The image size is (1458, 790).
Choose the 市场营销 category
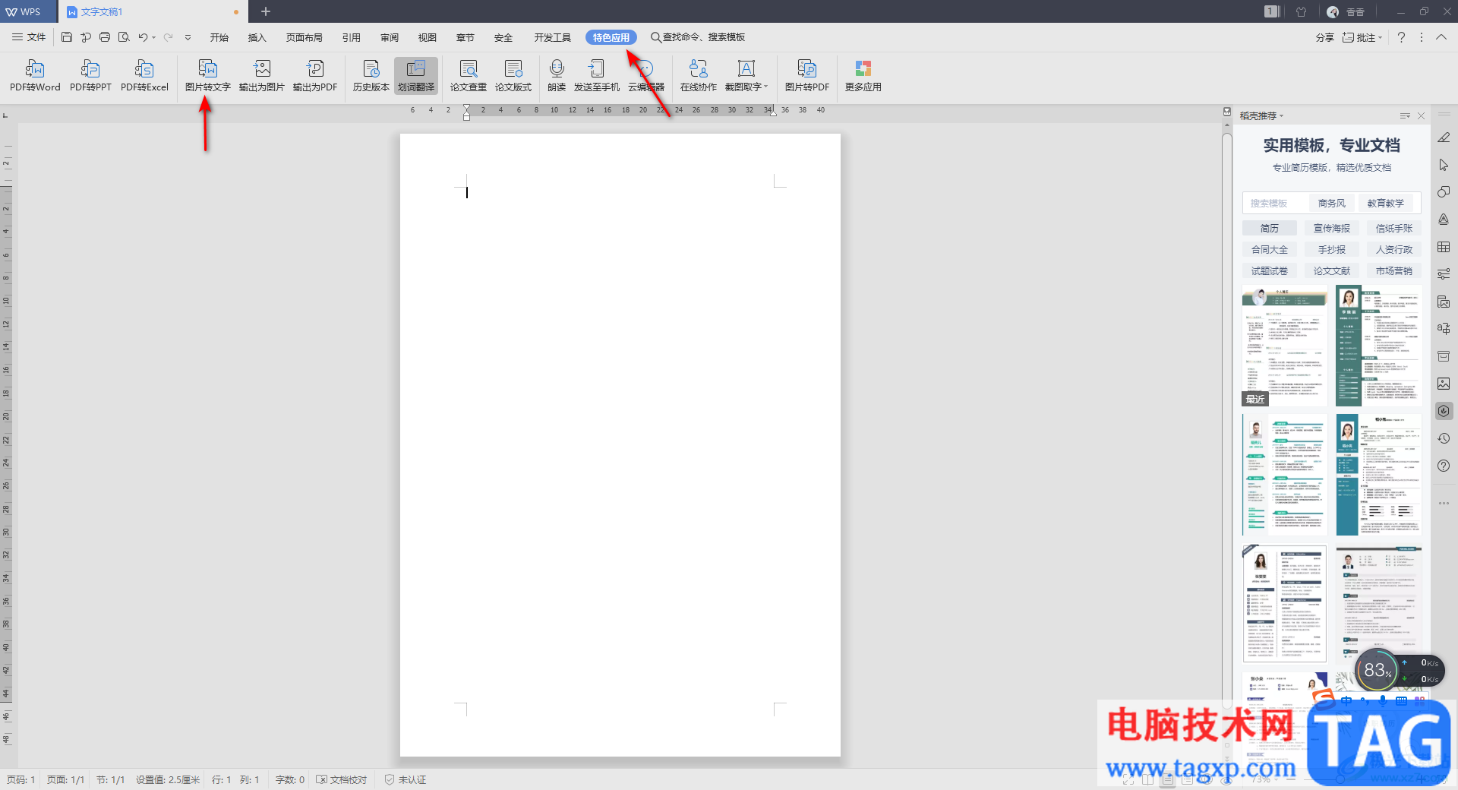[x=1394, y=270]
